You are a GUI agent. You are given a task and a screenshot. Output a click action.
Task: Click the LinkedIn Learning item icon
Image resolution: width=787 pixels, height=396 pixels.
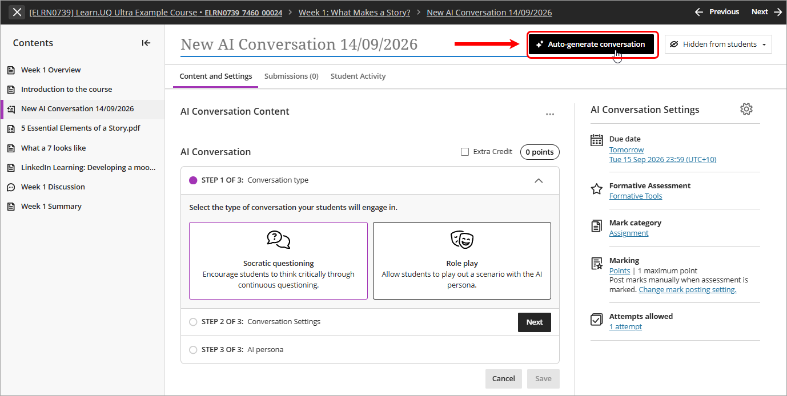[x=10, y=168]
